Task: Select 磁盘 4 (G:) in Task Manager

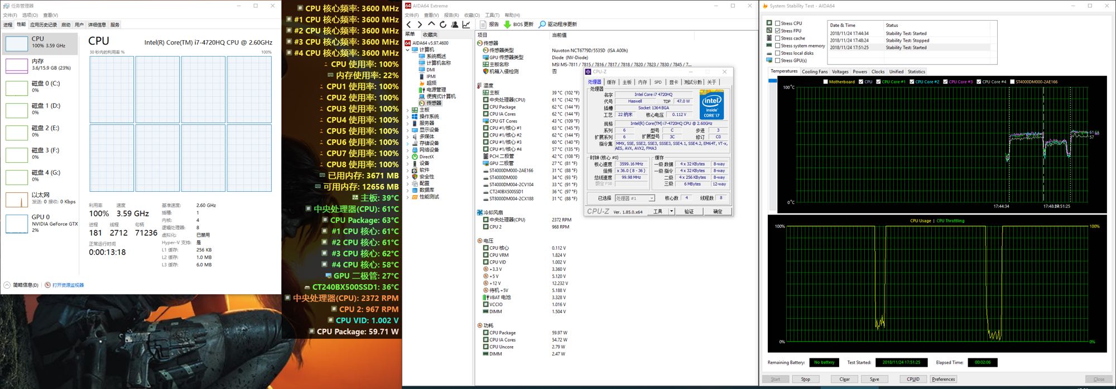Action: (40, 176)
